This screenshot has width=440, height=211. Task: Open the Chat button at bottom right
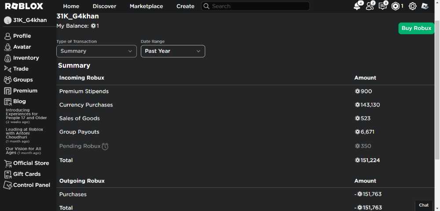pyautogui.click(x=424, y=205)
